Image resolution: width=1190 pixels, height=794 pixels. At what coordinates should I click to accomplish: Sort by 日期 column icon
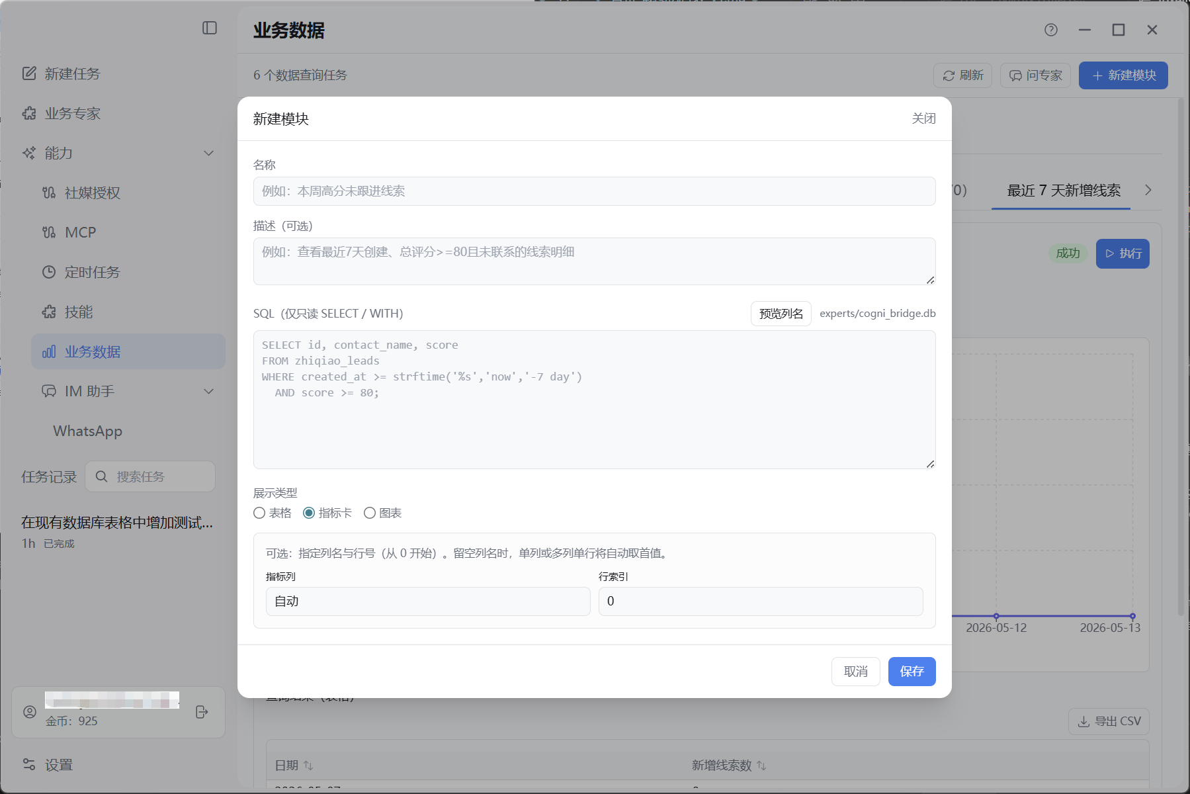308,766
